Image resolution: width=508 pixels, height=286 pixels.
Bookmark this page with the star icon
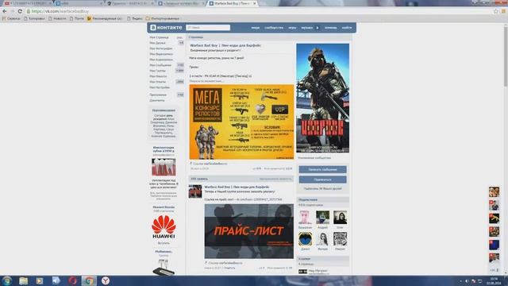pos(495,11)
